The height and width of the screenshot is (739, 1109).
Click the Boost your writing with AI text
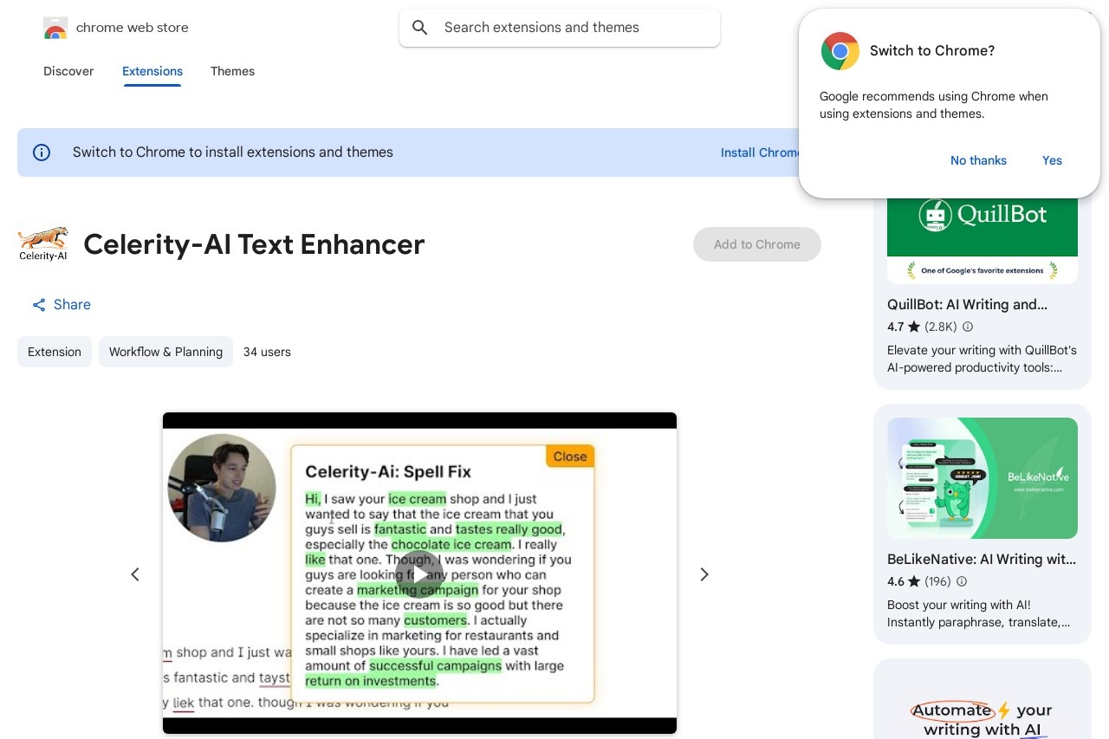[979, 613]
